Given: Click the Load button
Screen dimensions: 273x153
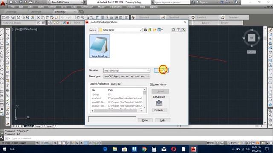Looking at the screenshot, I should pyautogui.click(x=161, y=71).
